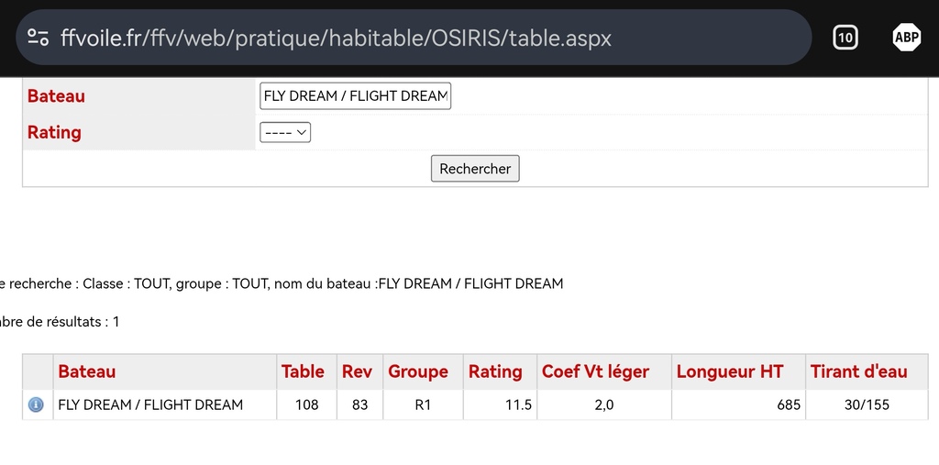Click the Tirant d'eau column header
Screen dimensions: 939x465
858,371
